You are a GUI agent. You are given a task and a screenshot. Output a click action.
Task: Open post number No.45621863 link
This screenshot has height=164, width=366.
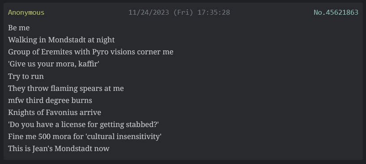tap(336, 12)
